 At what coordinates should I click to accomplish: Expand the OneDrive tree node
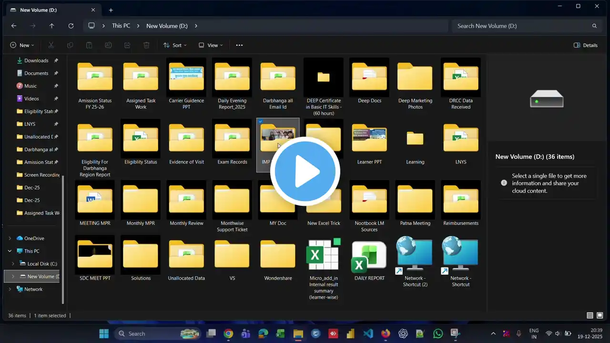click(10, 238)
